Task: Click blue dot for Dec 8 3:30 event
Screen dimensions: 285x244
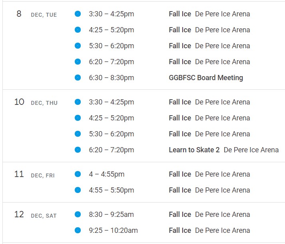Action: pyautogui.click(x=78, y=14)
